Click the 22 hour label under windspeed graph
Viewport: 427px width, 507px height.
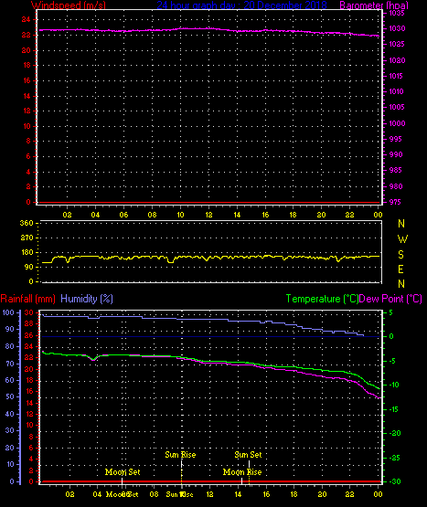coord(349,215)
